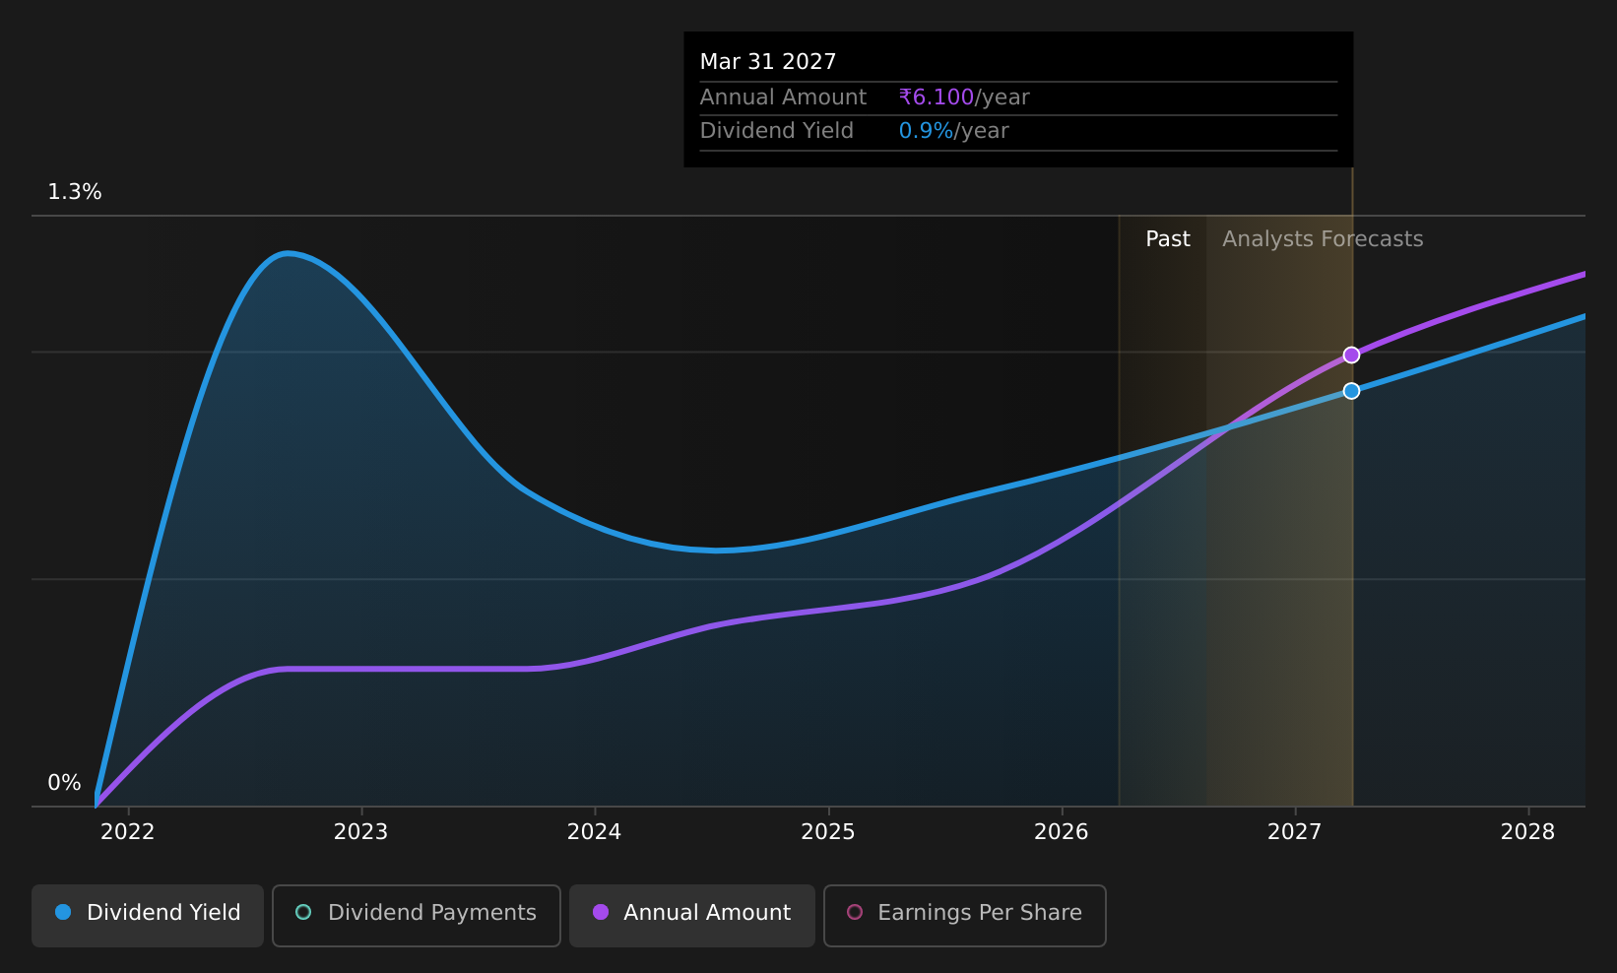
Task: Enable the Earnings Per Share series
Action: pyautogui.click(x=964, y=915)
